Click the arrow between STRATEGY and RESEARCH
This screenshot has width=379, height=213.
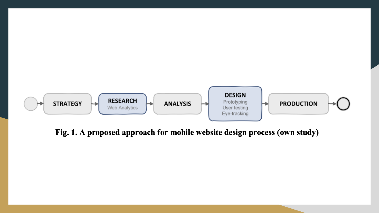click(95, 104)
